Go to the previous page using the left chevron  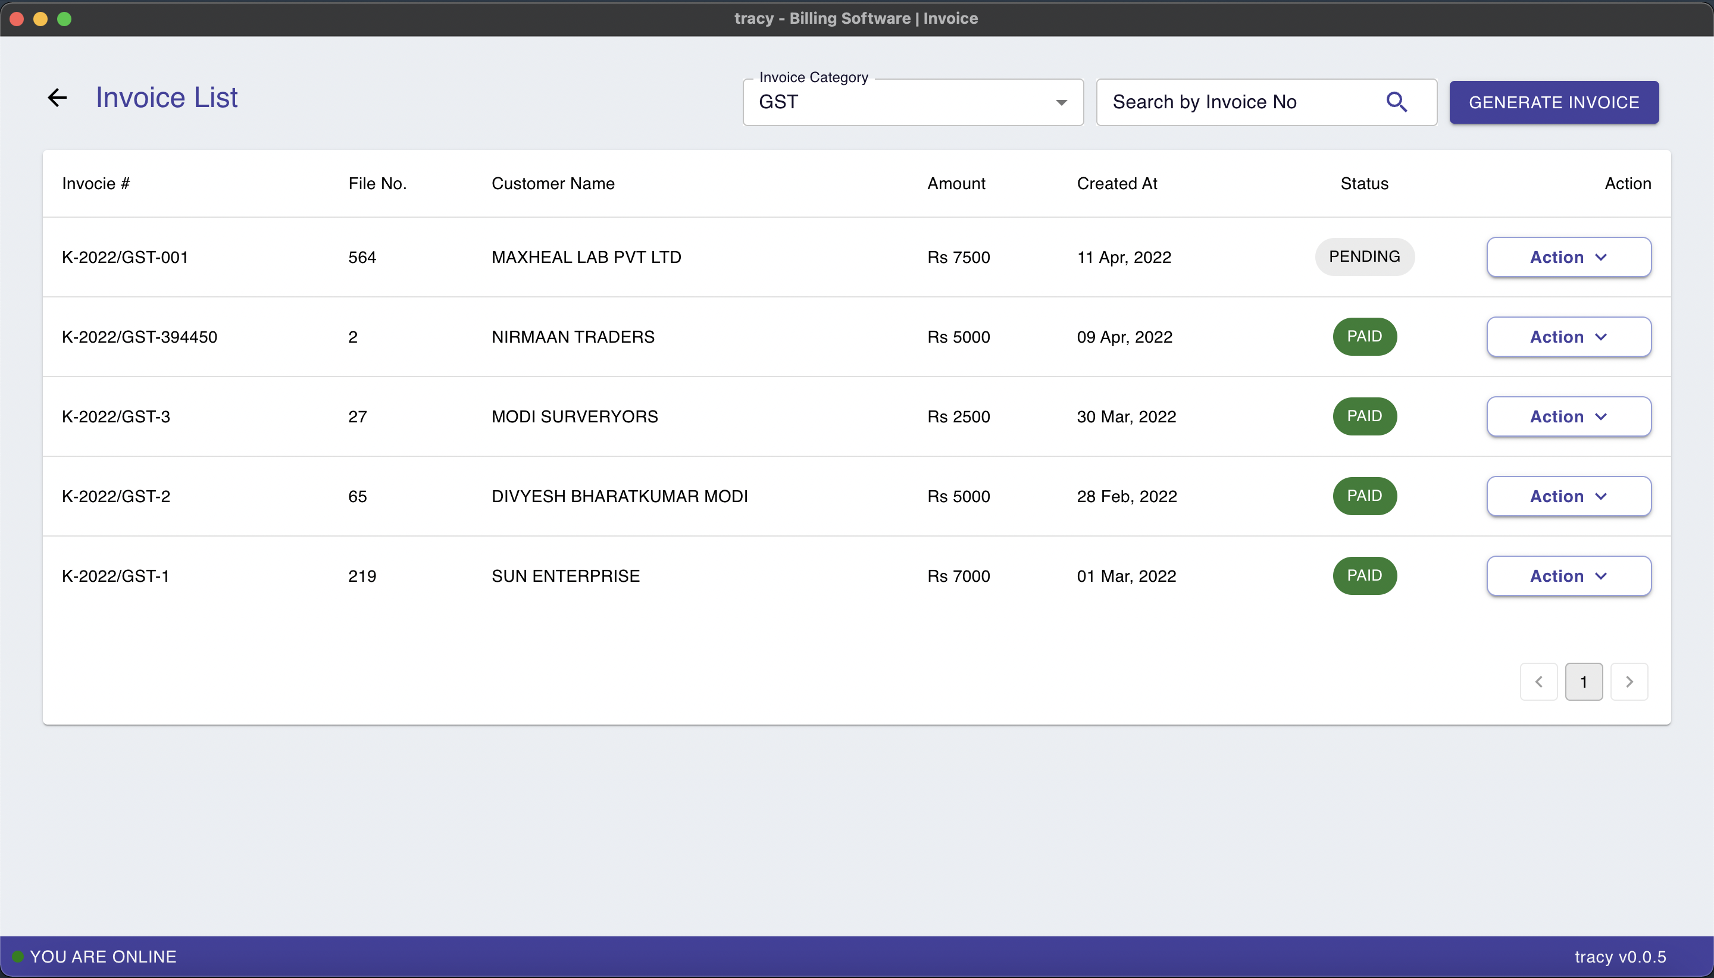(1538, 681)
